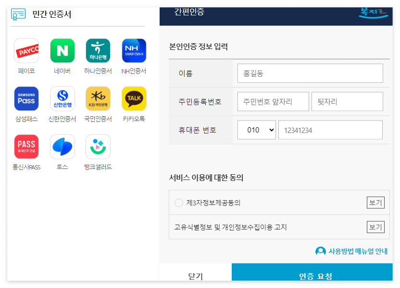This screenshot has width=400, height=288.
Task: Select the Hana 인증서 icon
Action: pyautogui.click(x=98, y=50)
